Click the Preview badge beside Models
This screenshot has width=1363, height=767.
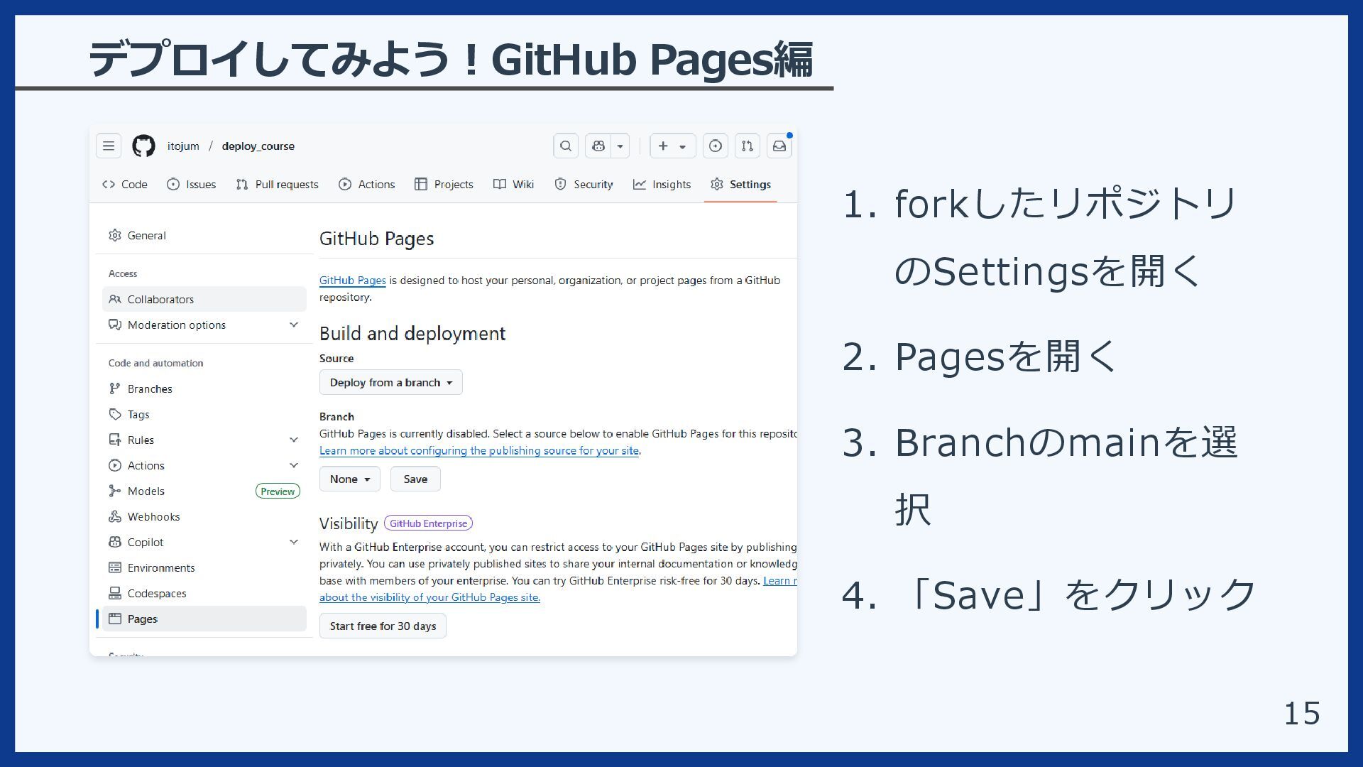point(278,491)
